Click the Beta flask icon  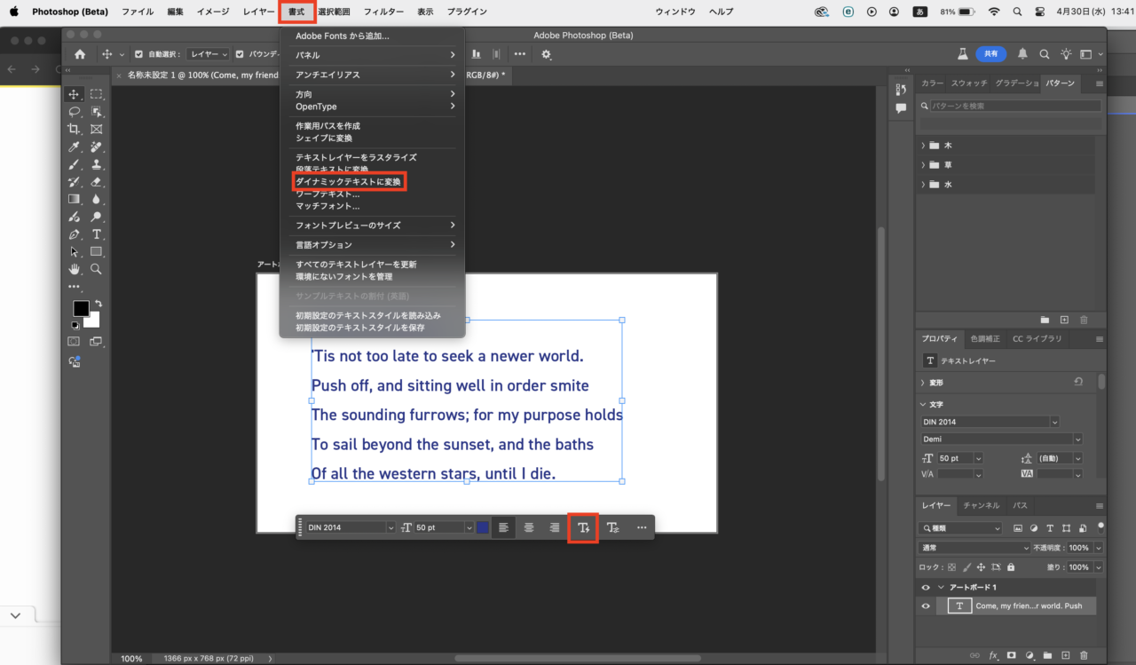click(x=962, y=54)
